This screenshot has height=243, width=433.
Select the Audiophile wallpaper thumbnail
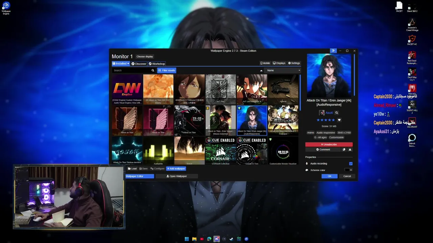158,151
